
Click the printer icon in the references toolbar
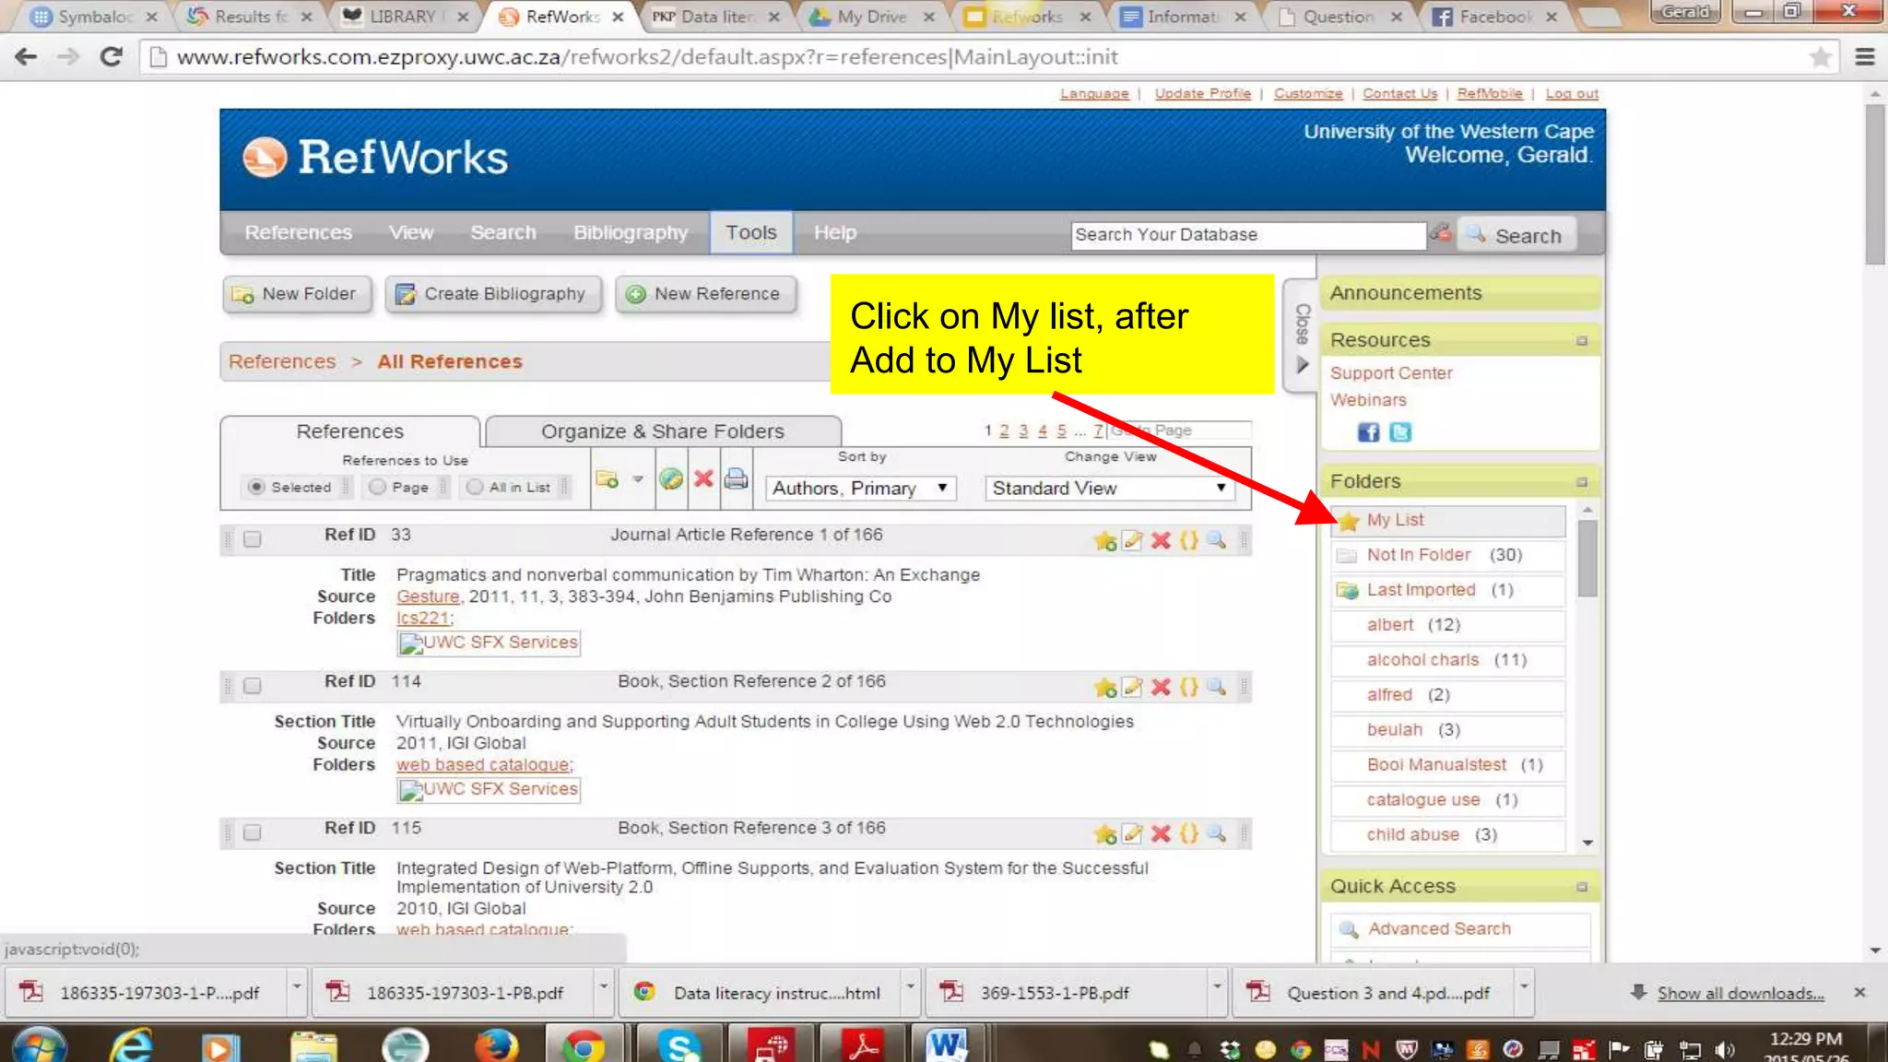point(736,479)
